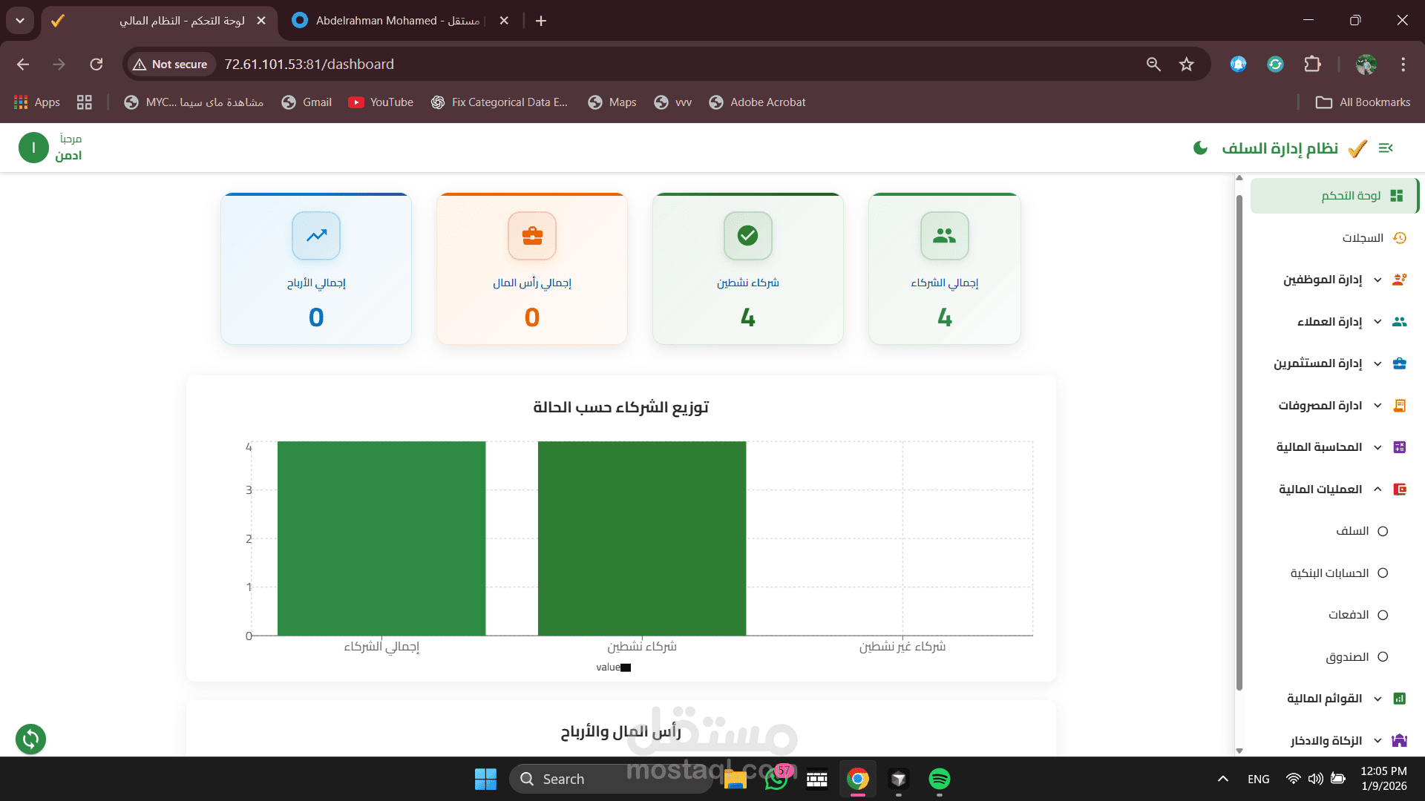
Task: Click green refresh floating button
Action: tap(30, 739)
